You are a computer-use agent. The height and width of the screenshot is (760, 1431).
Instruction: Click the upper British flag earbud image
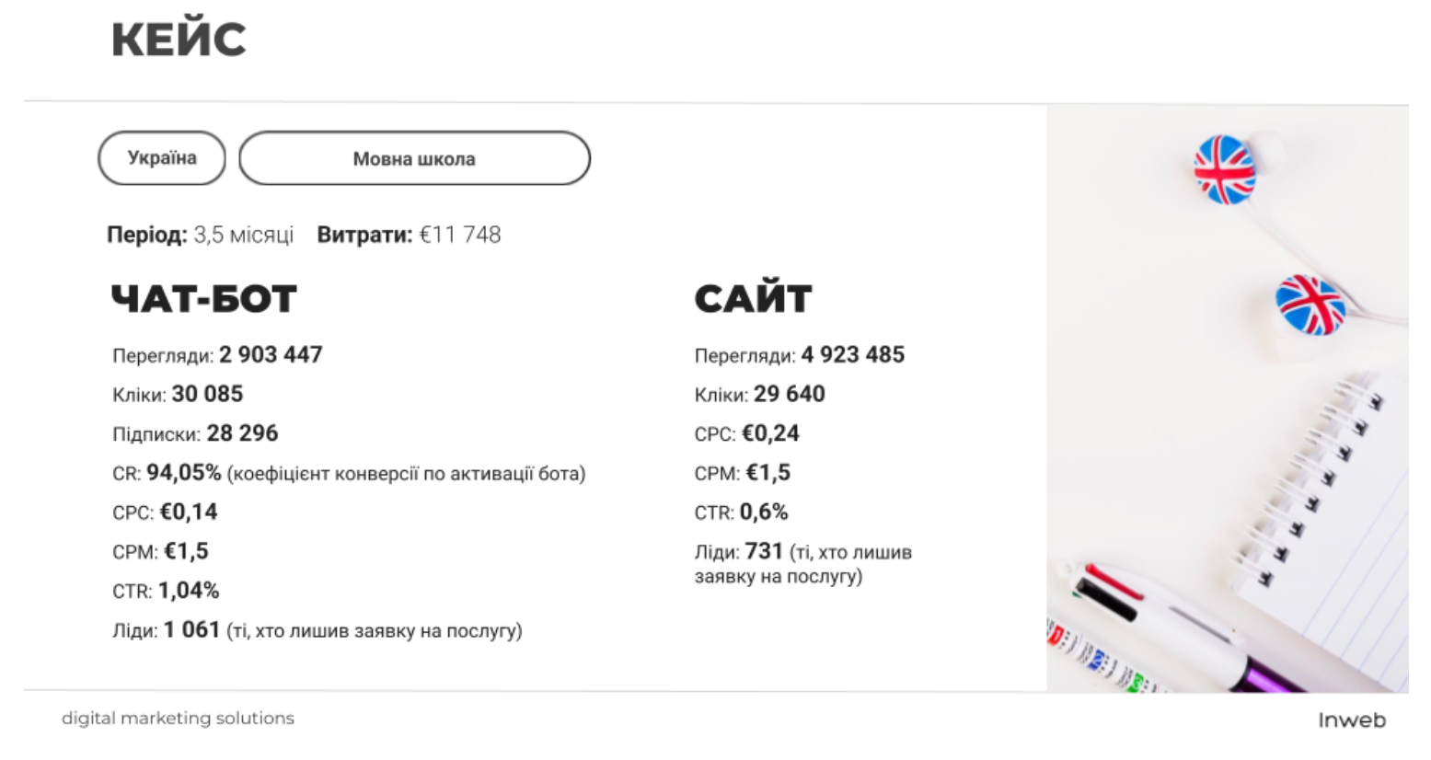click(1224, 169)
